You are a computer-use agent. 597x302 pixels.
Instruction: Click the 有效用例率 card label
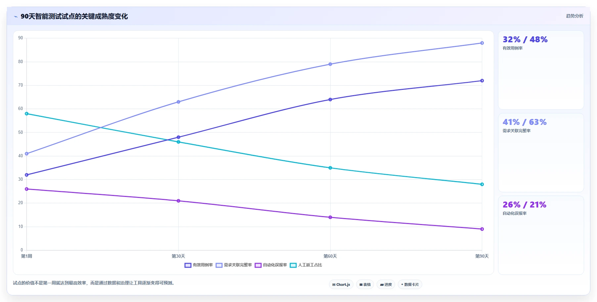click(x=513, y=48)
